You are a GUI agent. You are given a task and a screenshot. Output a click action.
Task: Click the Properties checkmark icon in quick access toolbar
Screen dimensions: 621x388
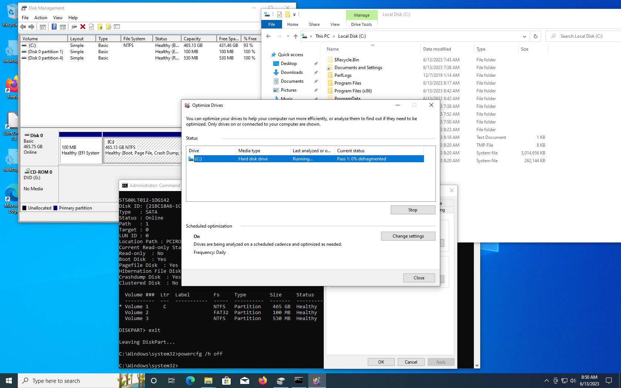click(x=279, y=14)
